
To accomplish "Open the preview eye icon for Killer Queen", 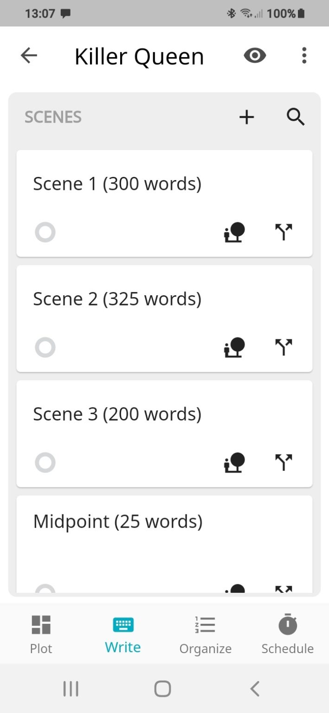I will [255, 55].
